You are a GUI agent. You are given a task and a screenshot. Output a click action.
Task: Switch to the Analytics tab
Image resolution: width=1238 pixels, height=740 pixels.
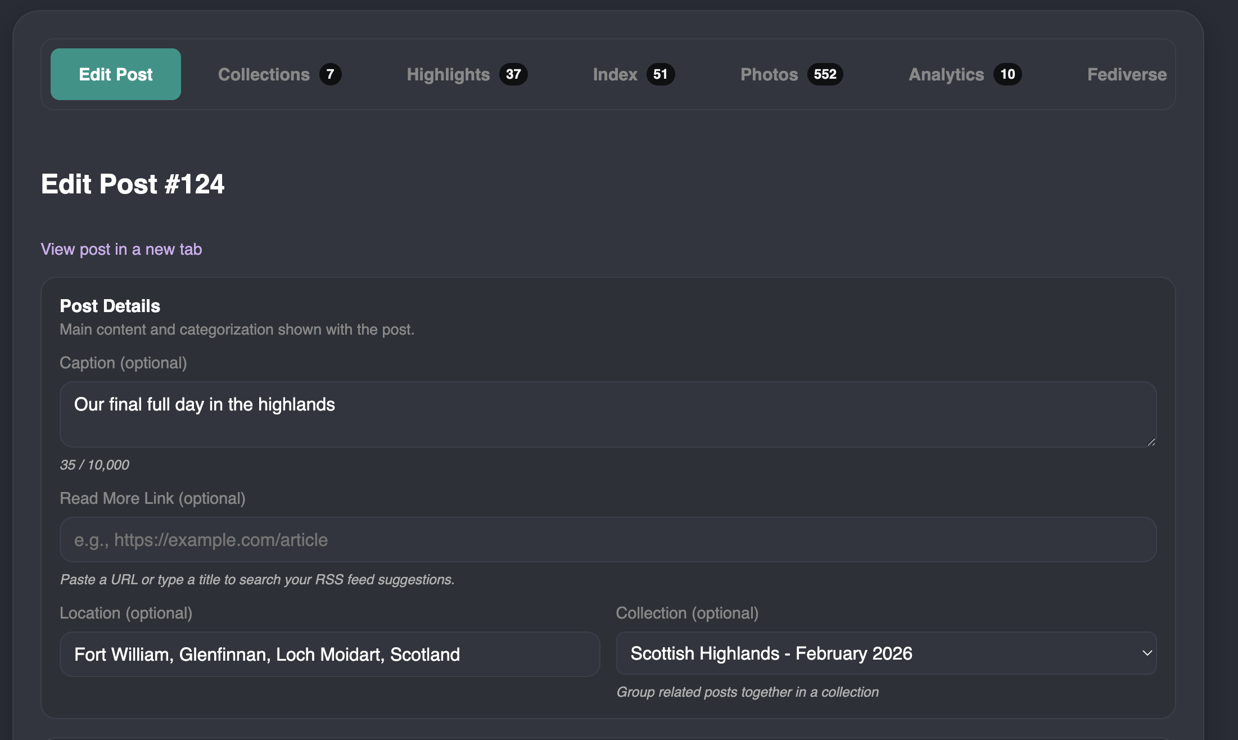[x=946, y=74]
